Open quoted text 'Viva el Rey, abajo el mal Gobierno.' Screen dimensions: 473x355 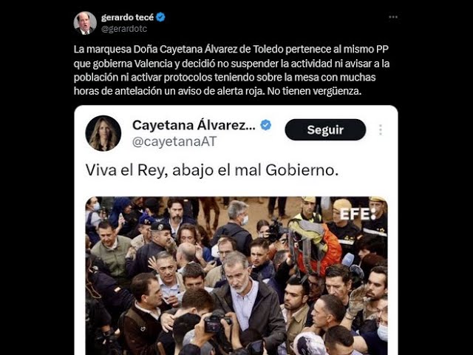click(212, 170)
